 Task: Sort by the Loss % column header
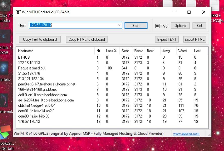111,51
